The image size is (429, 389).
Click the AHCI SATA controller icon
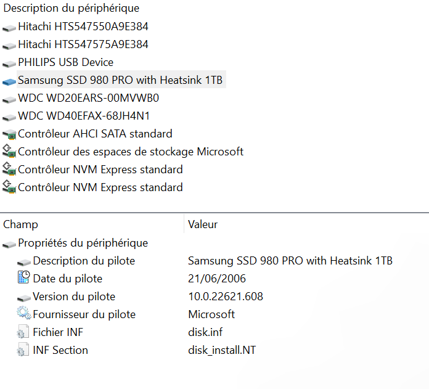(x=9, y=134)
